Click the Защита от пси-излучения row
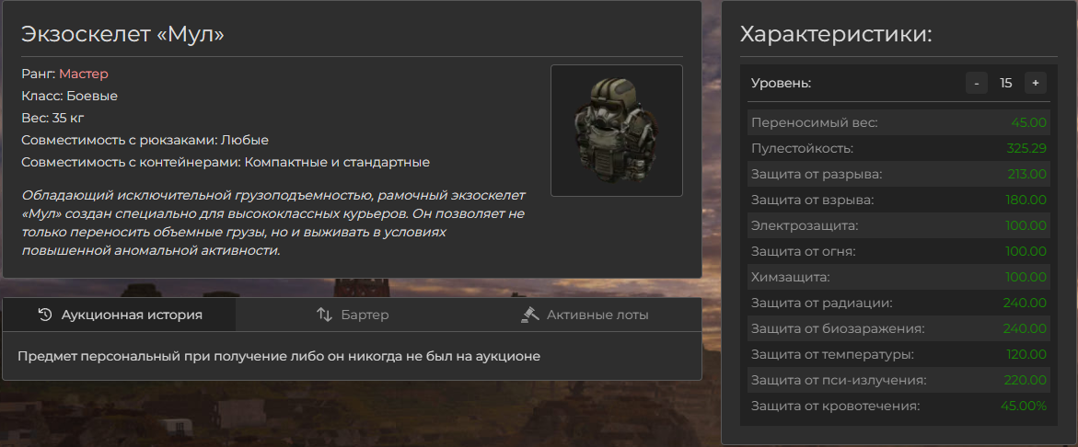The image size is (1078, 447). point(898,380)
